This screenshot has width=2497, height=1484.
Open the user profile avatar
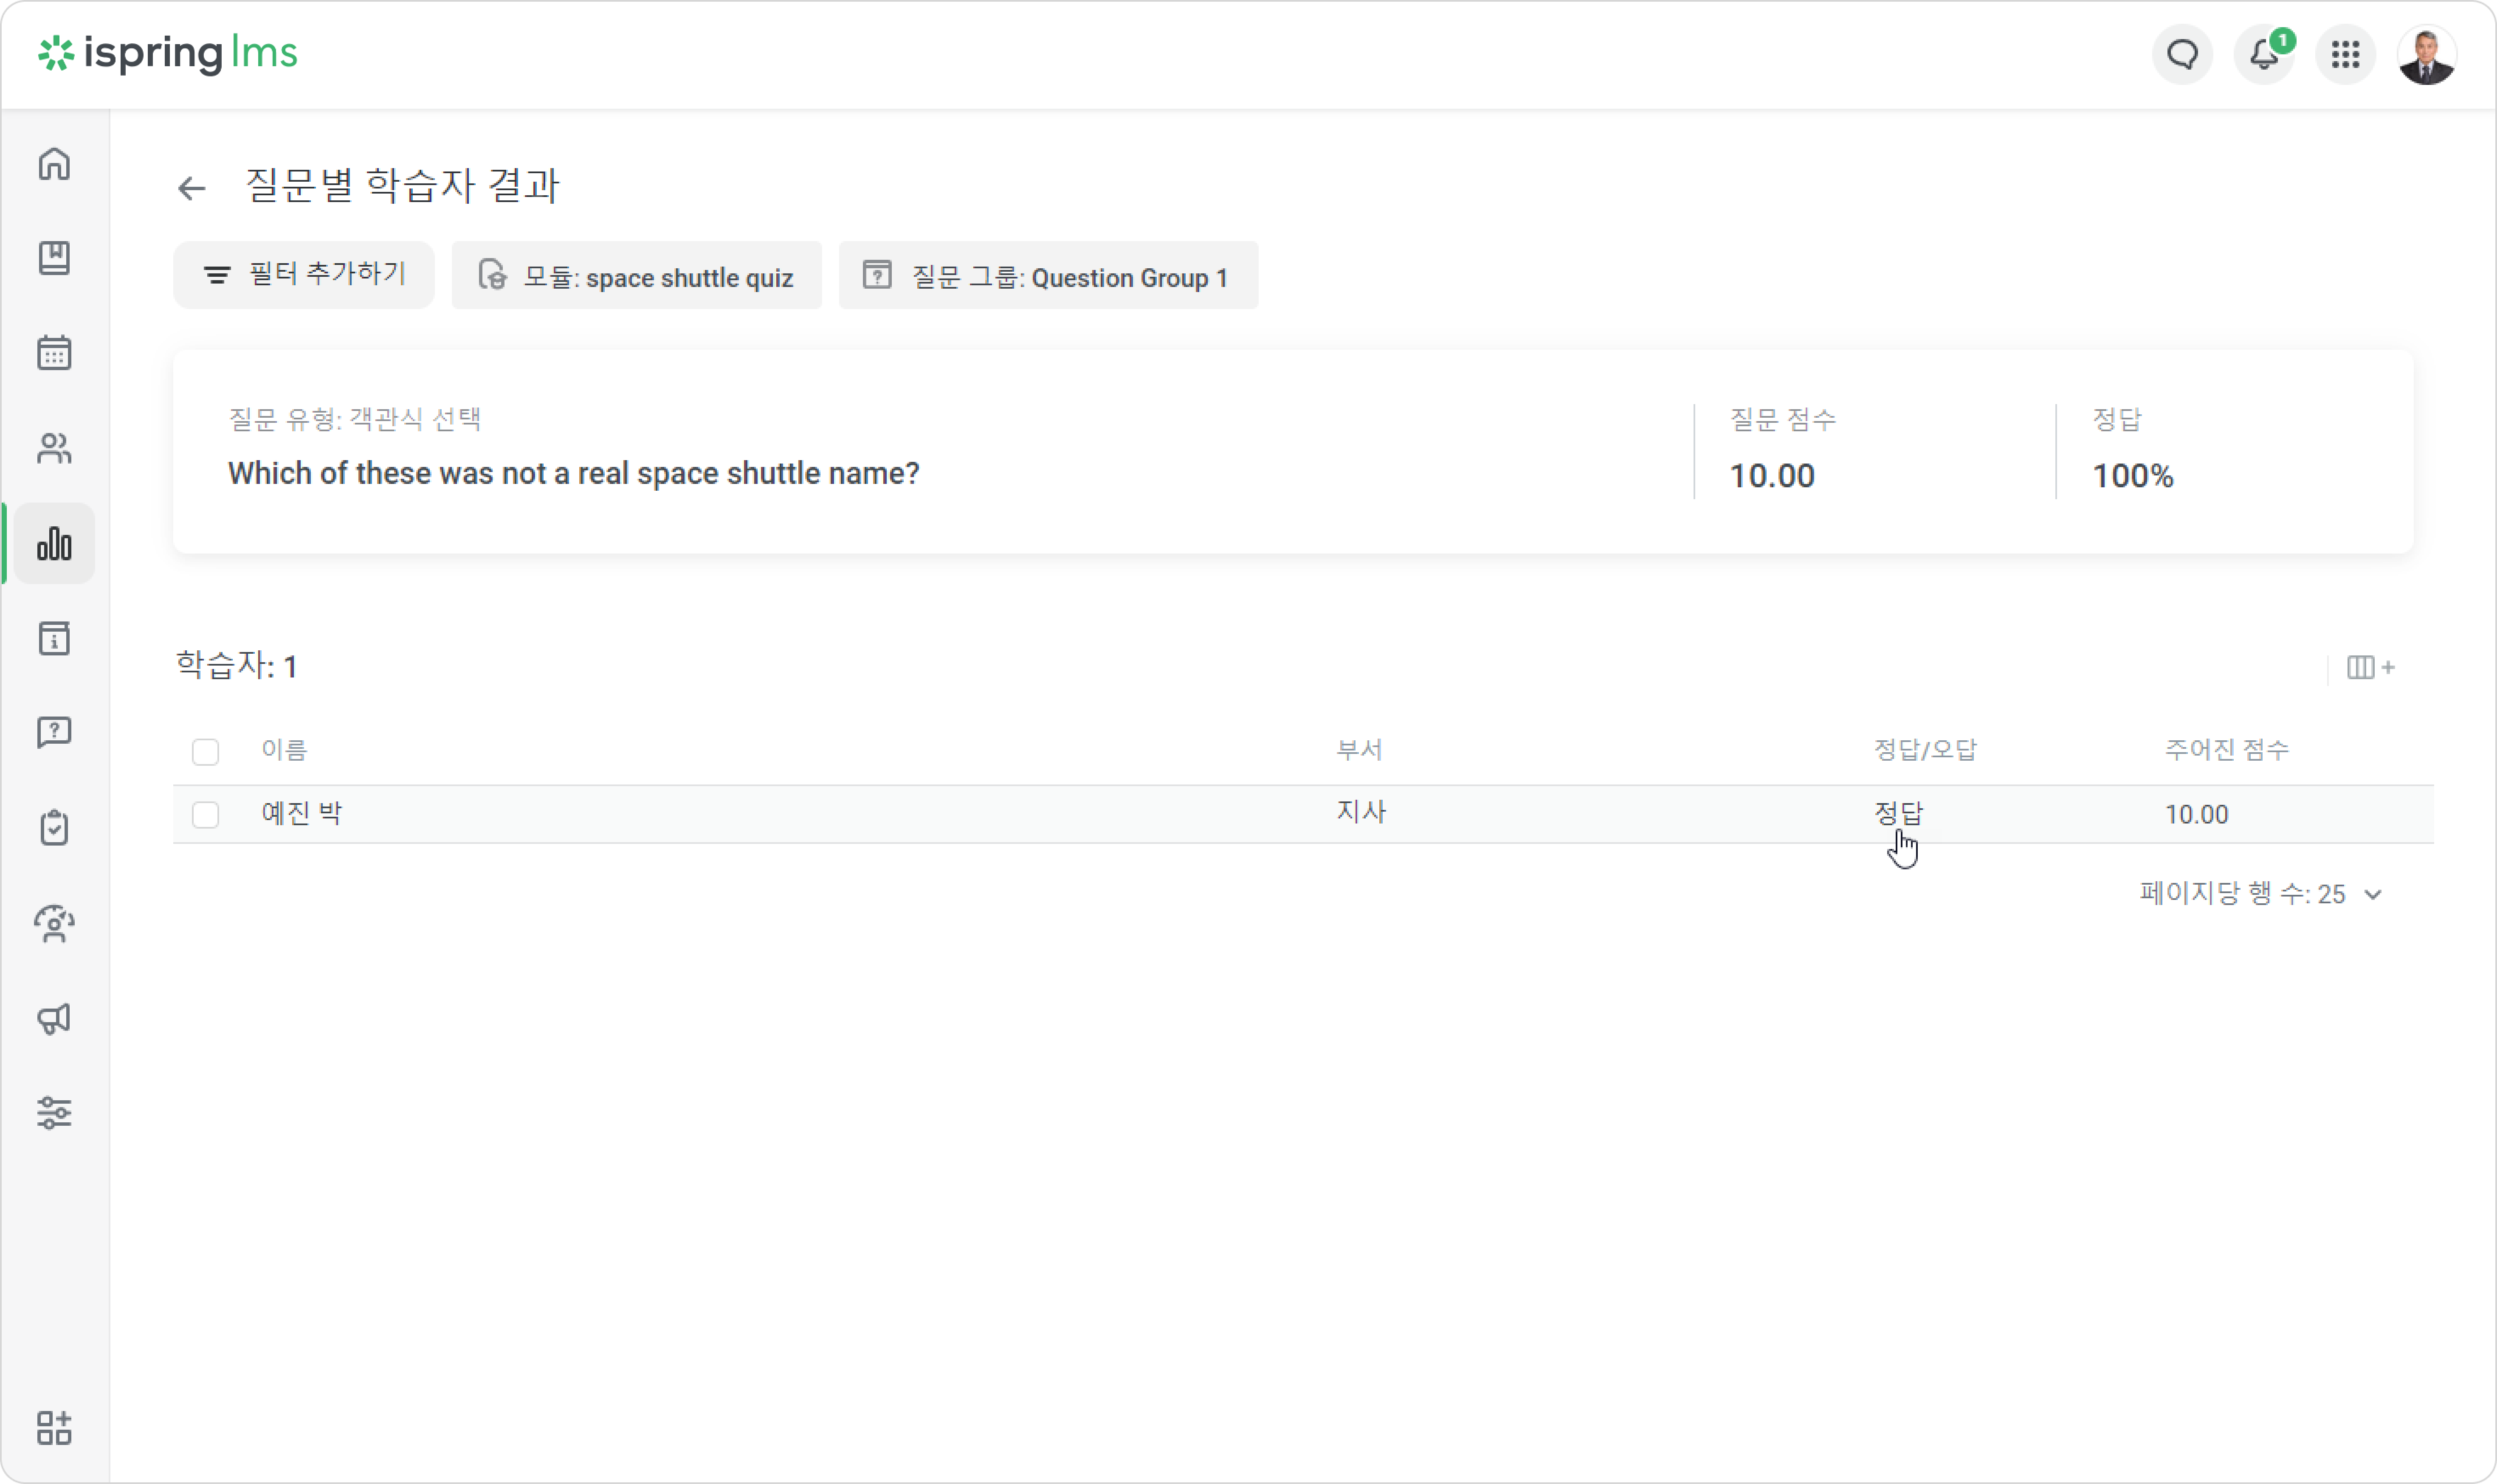(x=2426, y=54)
